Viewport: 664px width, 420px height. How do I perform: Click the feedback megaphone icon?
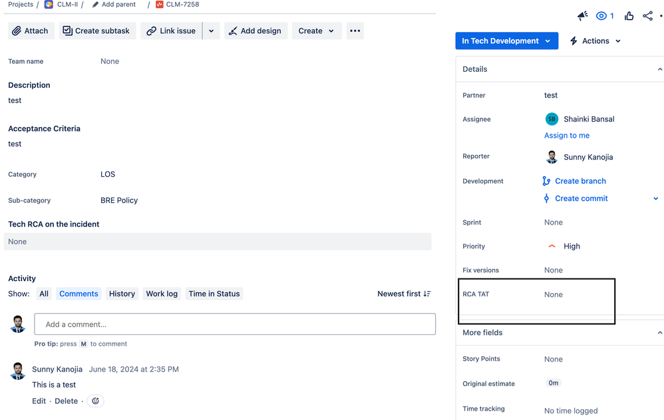582,15
